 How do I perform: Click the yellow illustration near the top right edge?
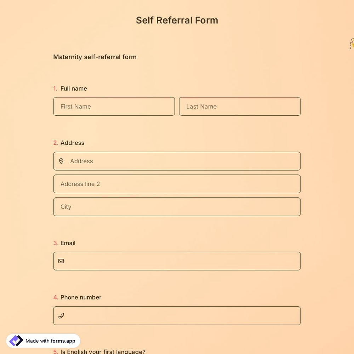tap(351, 43)
